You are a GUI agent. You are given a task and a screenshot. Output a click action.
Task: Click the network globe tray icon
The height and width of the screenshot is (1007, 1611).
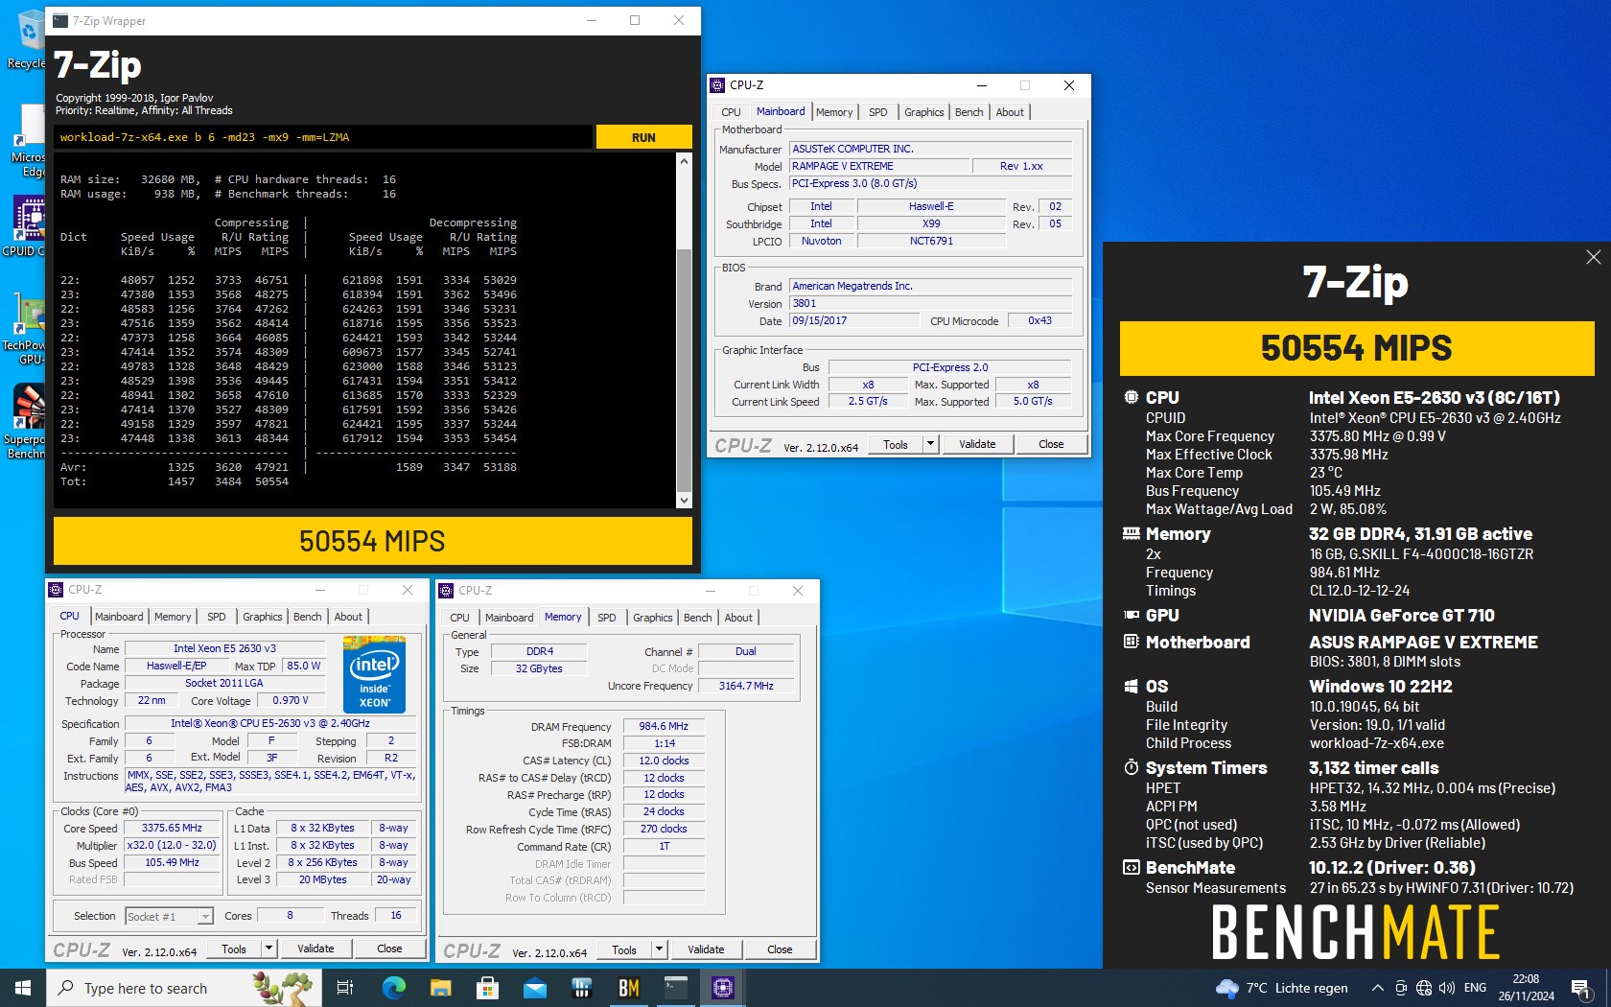(x=1424, y=988)
